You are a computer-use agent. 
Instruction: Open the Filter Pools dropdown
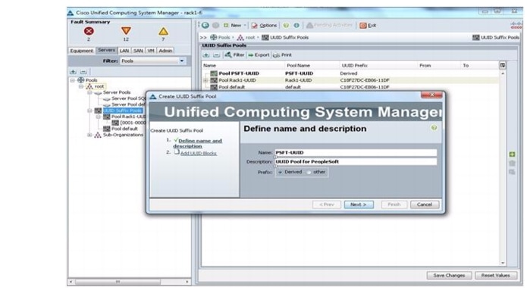click(153, 61)
